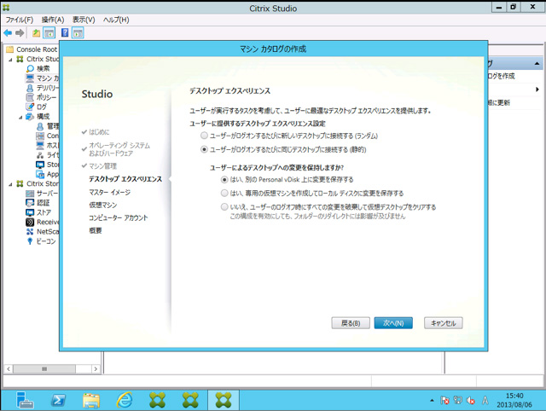Open the 表示(V) menu
The width and height of the screenshot is (546, 411).
84,20
